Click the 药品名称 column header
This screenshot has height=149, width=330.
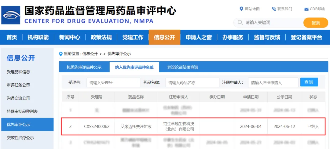tap(136, 97)
